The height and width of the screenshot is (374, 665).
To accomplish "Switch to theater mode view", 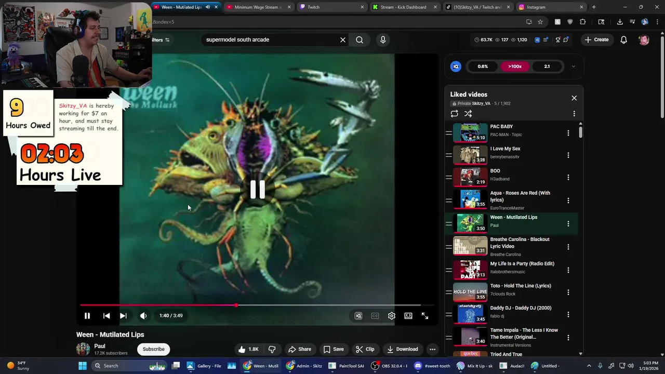I will [408, 316].
